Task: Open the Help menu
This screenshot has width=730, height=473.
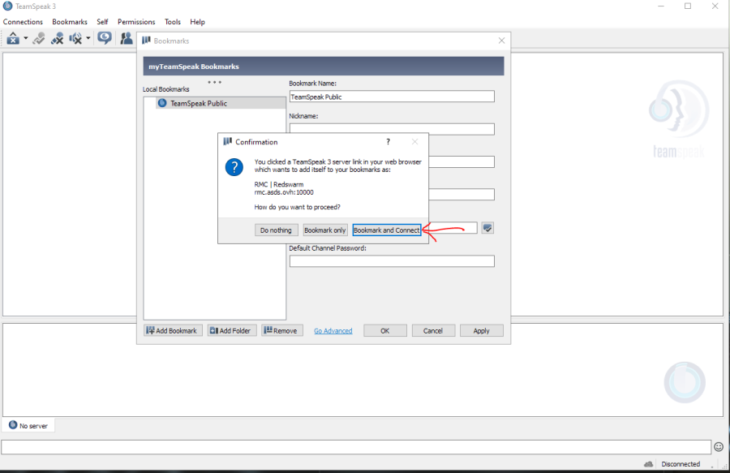Action: click(197, 22)
